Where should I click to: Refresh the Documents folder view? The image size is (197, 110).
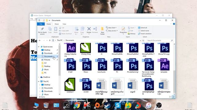(143, 40)
